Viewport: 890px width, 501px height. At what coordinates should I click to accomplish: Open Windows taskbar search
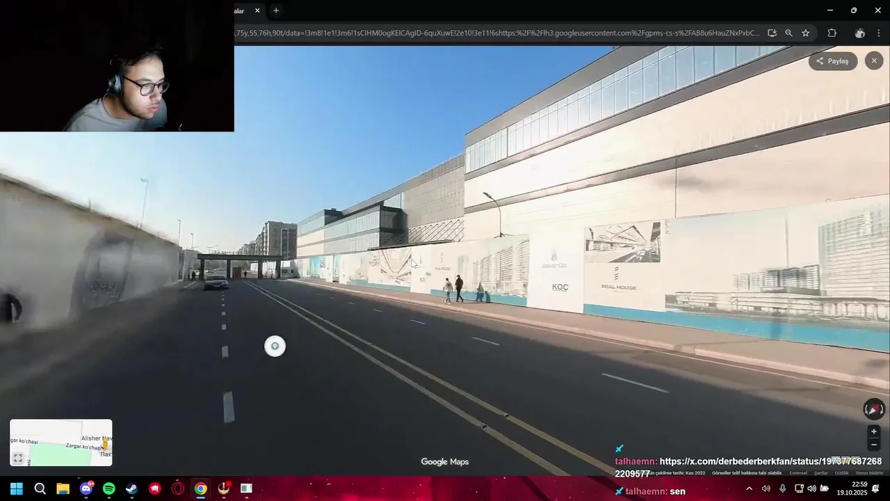40,488
